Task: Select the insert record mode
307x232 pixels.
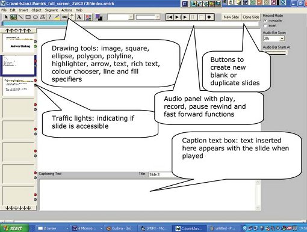Action: click(265, 26)
